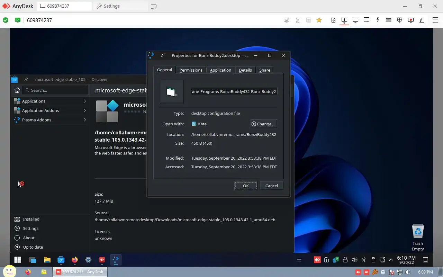The height and width of the screenshot is (277, 443).
Task: Go to Discover home icon
Action: click(17, 90)
